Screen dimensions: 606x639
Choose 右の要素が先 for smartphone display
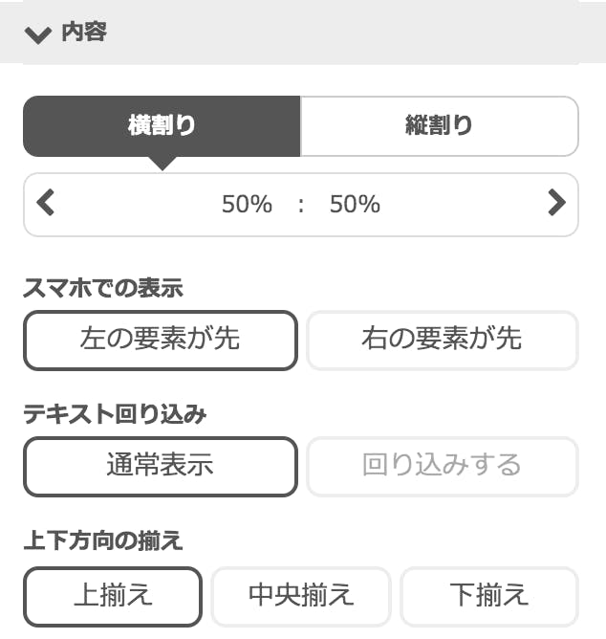point(442,341)
